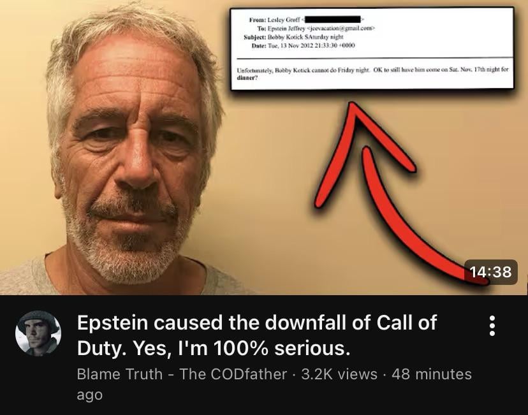
Task: Click the "To: Epstein Jeffrey" email line
Action: click(x=316, y=28)
